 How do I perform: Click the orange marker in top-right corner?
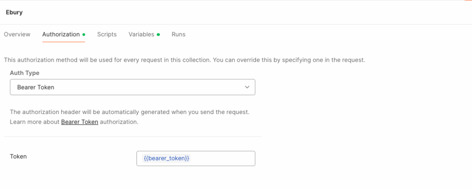(468, 0)
